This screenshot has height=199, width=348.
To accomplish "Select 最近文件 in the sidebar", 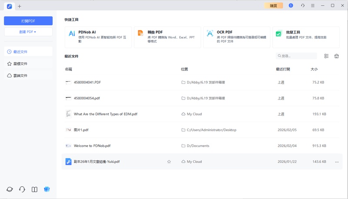I will click(28, 52).
